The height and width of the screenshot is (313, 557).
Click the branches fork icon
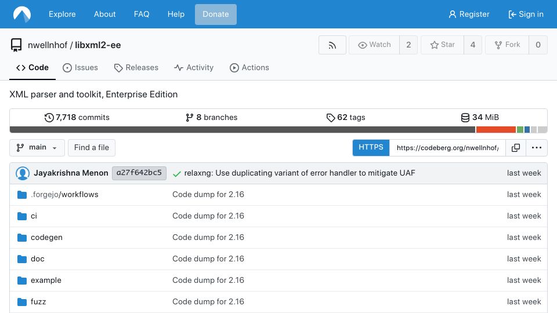click(189, 118)
